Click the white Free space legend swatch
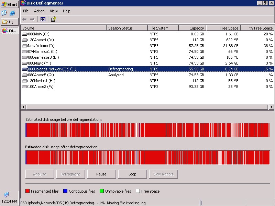This screenshot has height=206, width=275. point(138,191)
